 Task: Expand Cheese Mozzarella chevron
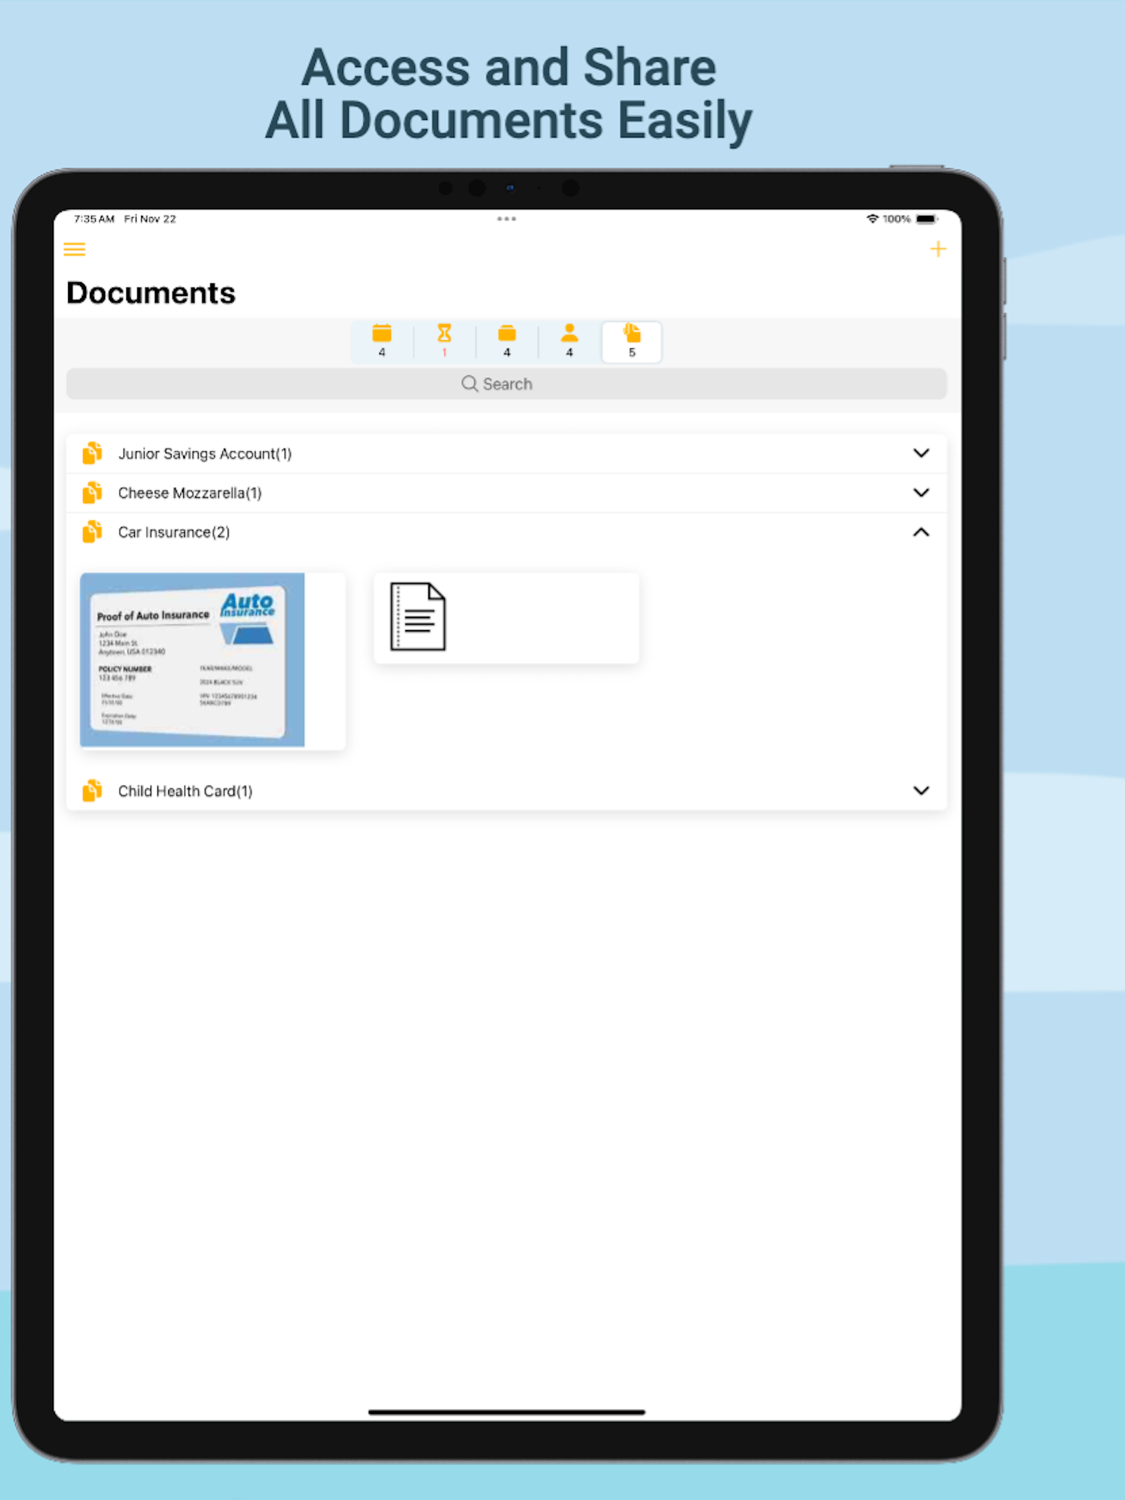(x=921, y=492)
